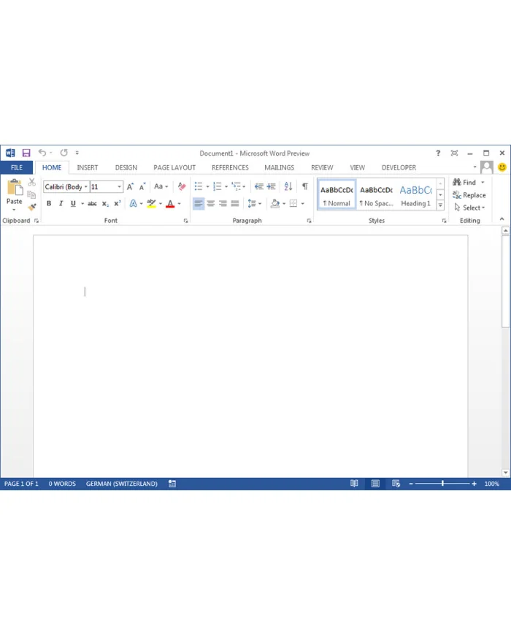
Task: Switch to Read Mode view
Action: (354, 484)
